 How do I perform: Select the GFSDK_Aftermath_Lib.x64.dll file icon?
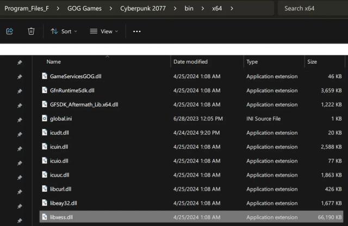45,104
